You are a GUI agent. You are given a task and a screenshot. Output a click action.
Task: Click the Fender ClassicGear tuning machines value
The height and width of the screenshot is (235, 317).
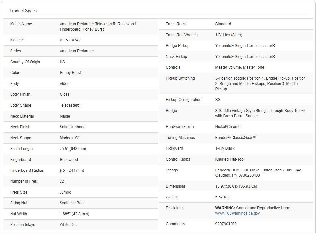tap(235, 138)
